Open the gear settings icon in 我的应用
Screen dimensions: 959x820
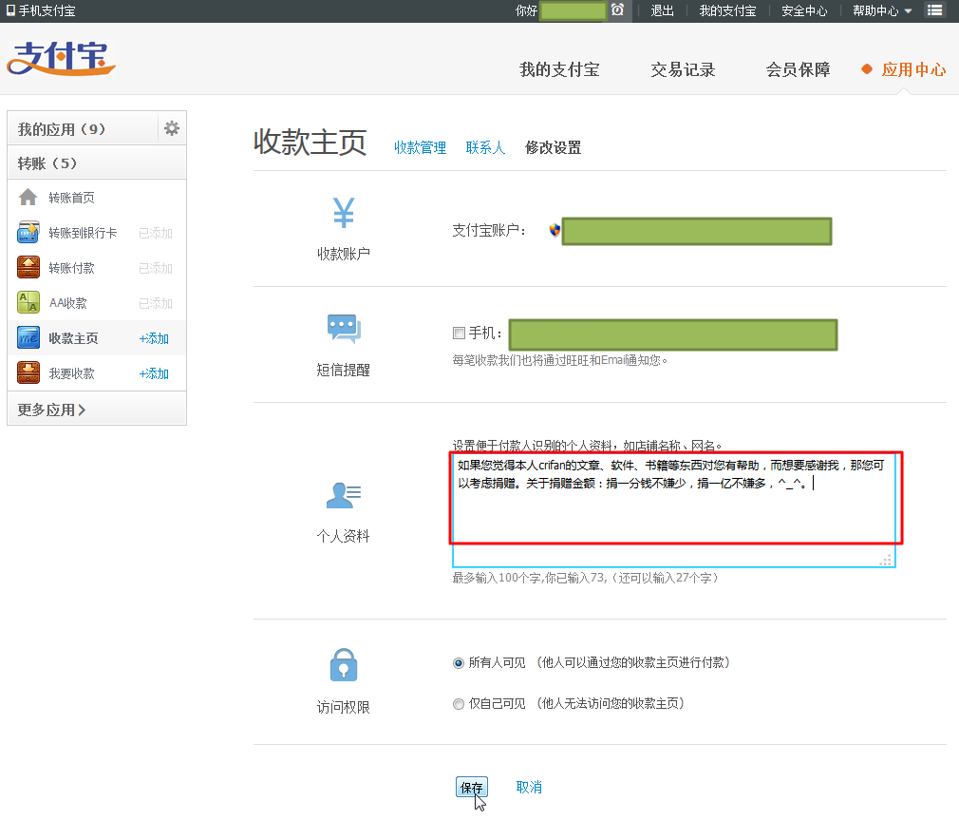172,128
